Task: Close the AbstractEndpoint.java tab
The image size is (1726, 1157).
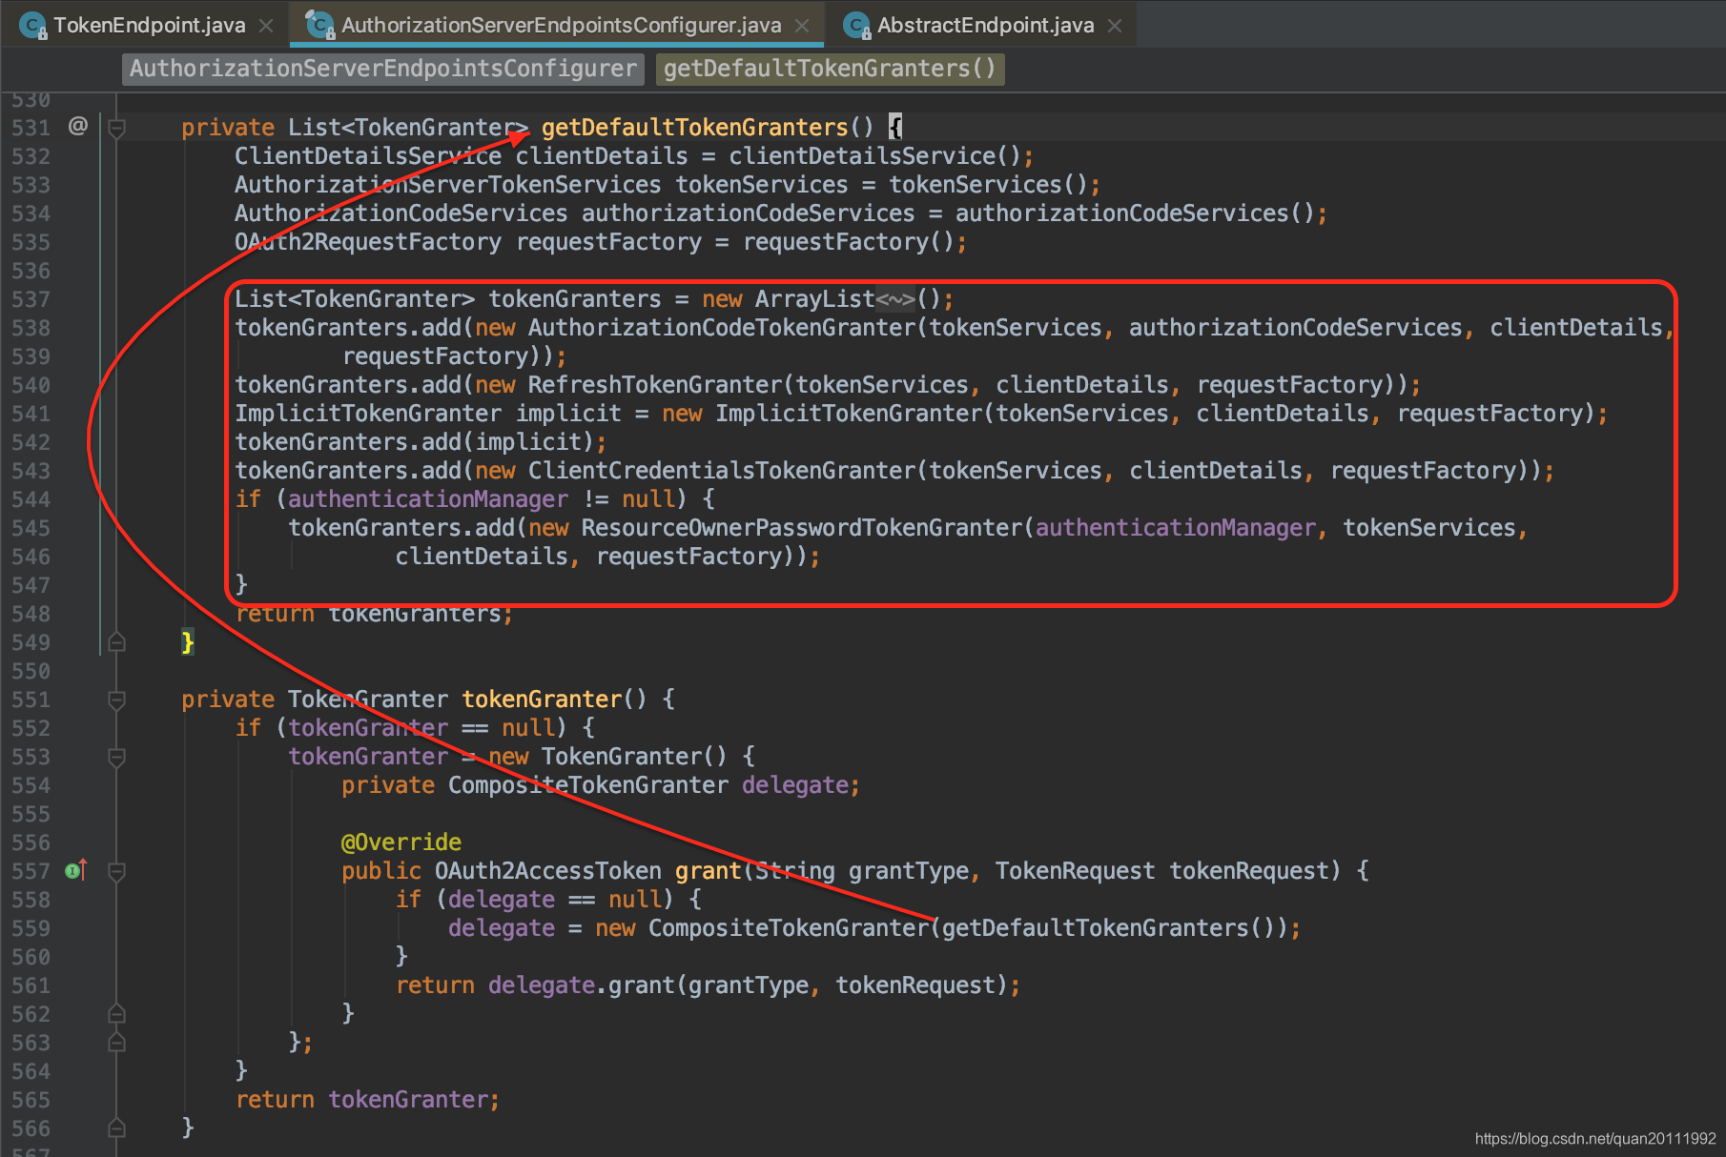Action: (1115, 26)
